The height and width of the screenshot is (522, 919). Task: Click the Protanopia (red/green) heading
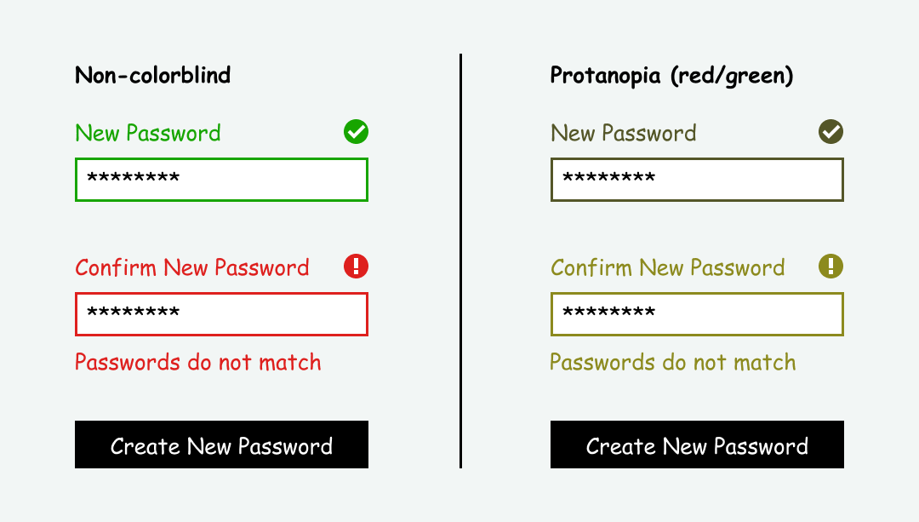point(671,77)
